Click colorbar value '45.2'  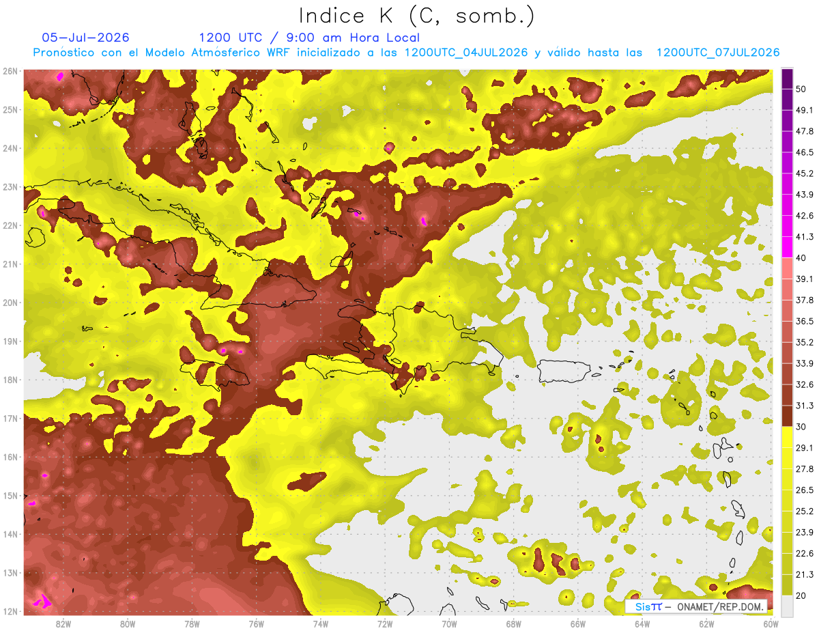[805, 173]
